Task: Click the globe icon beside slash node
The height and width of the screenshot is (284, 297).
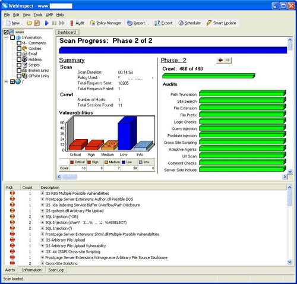Action: [18, 81]
